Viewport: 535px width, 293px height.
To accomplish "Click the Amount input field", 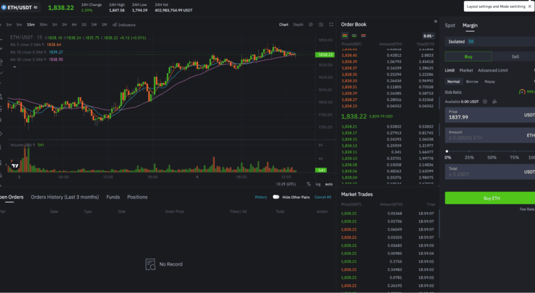I will (490, 135).
